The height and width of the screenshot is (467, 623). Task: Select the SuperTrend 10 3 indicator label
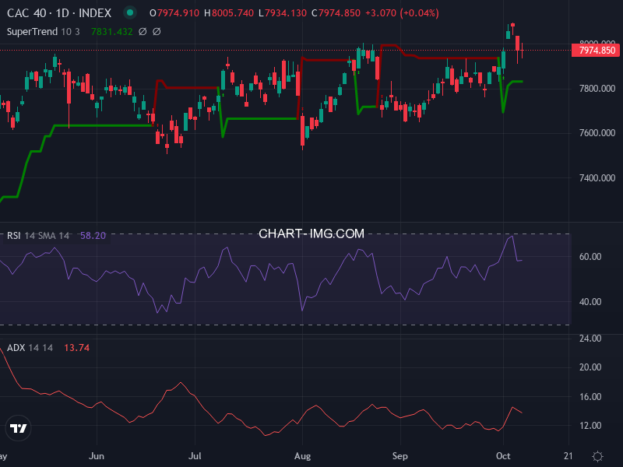coord(44,32)
